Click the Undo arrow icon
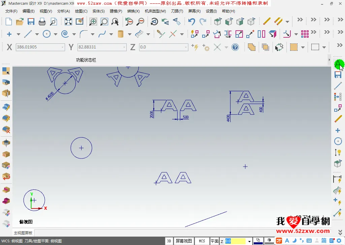The width and height of the screenshot is (345, 245). point(192,22)
